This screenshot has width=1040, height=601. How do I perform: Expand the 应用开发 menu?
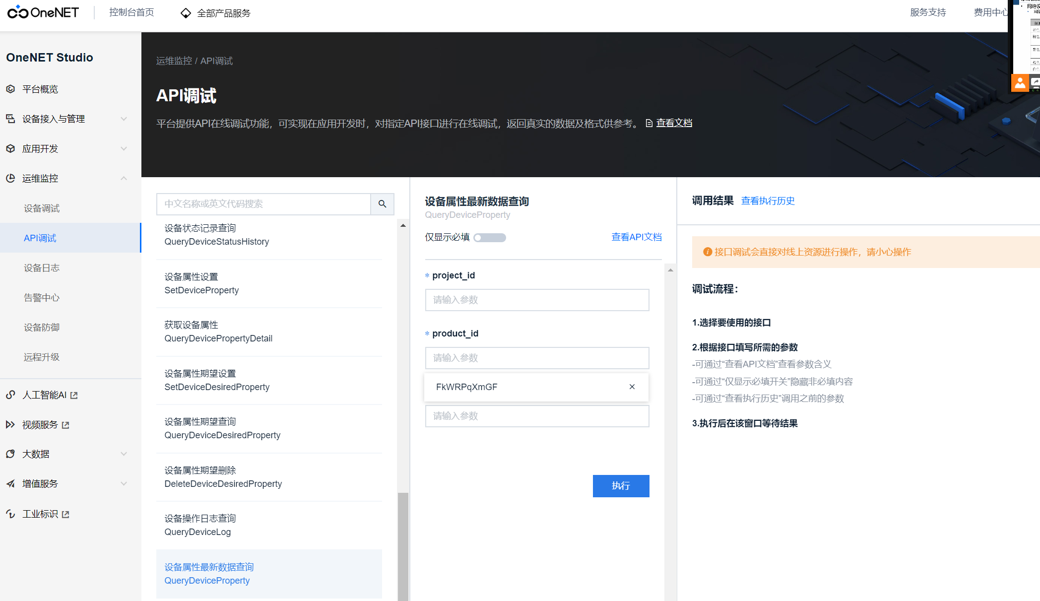point(124,149)
